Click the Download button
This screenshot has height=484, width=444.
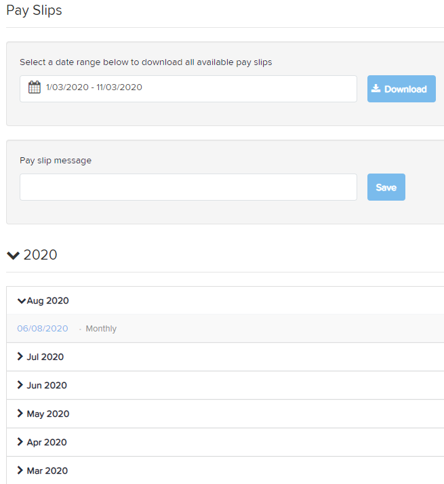[401, 89]
